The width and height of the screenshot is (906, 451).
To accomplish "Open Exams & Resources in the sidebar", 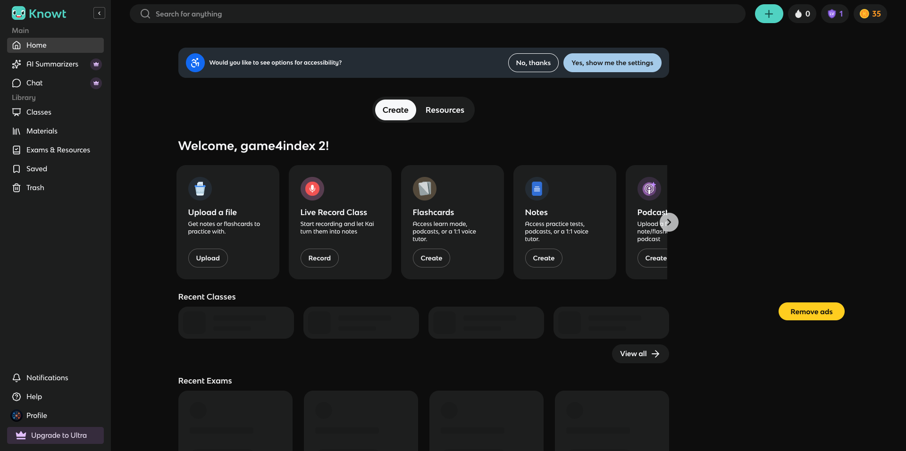I will pos(58,150).
